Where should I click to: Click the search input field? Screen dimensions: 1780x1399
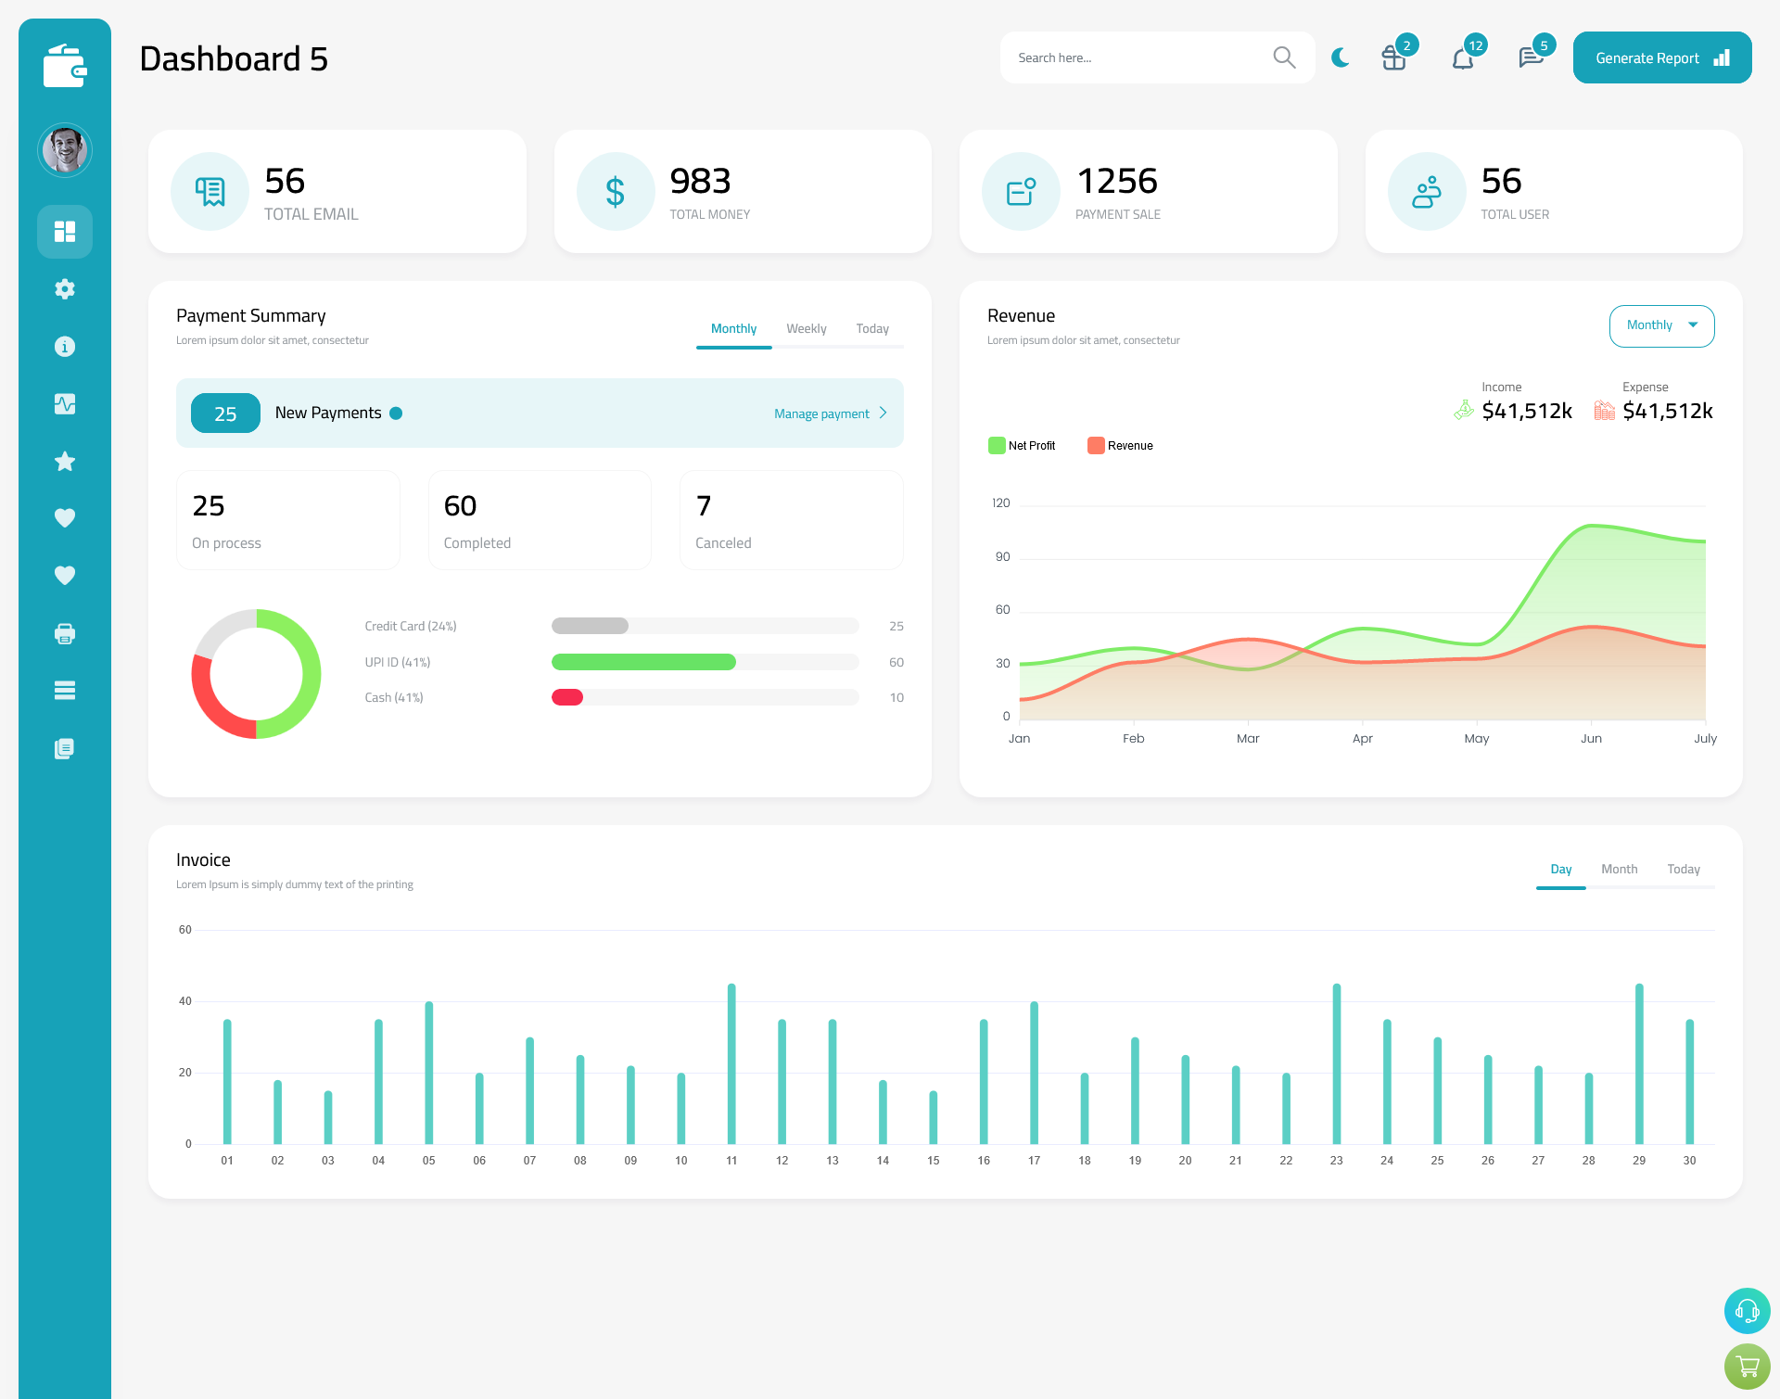1140,57
